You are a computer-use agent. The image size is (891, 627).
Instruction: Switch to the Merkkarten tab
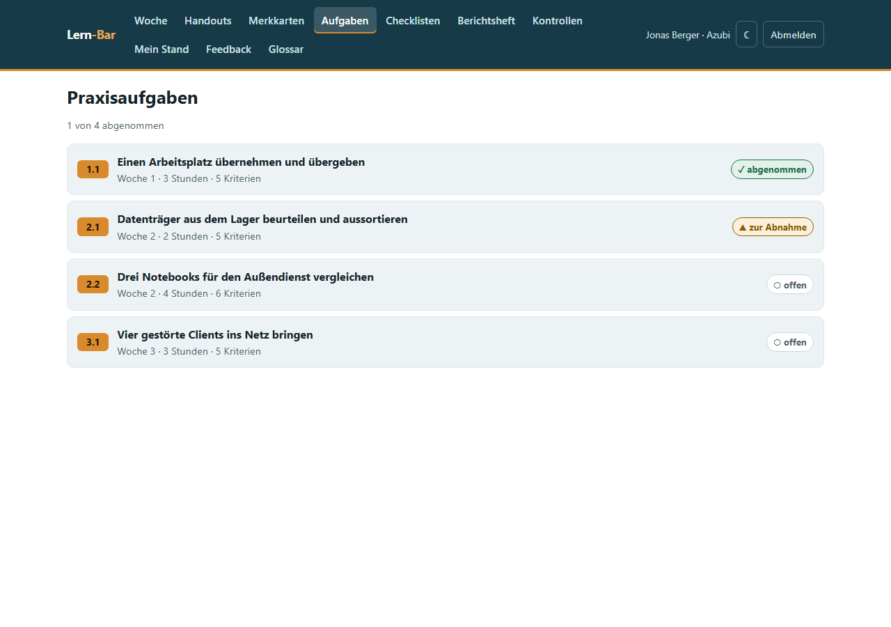tap(276, 20)
